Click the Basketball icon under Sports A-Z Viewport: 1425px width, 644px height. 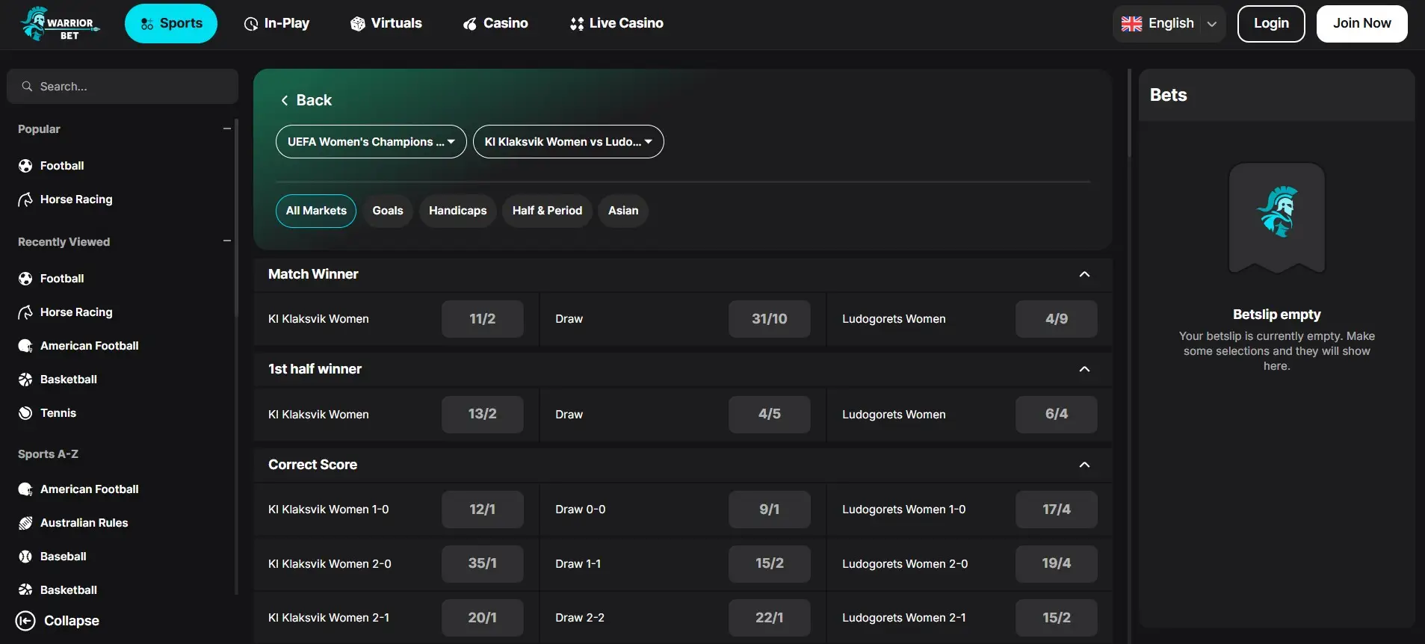(25, 590)
